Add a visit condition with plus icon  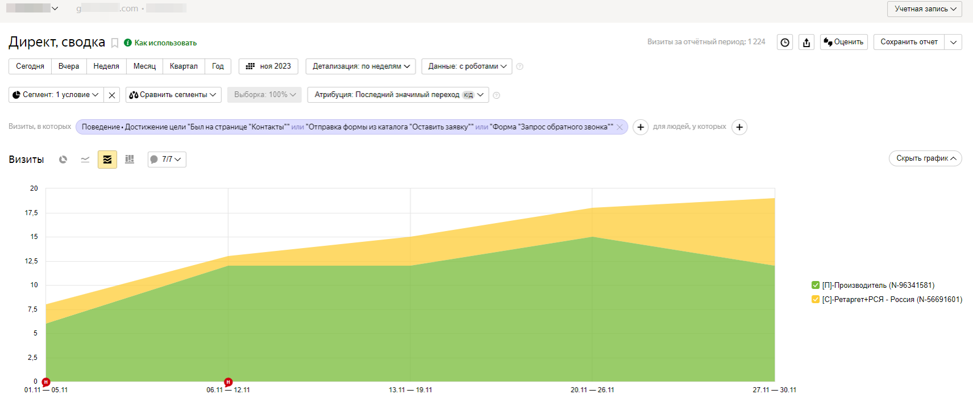[x=640, y=127]
